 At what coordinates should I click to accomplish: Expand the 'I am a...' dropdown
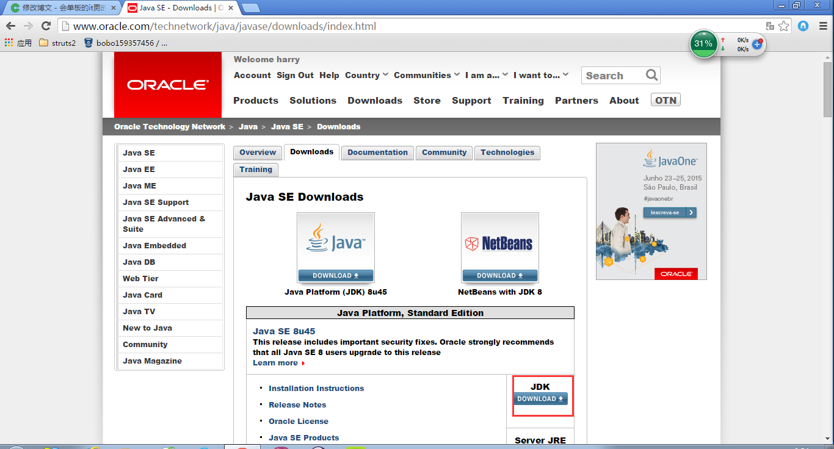tap(486, 75)
